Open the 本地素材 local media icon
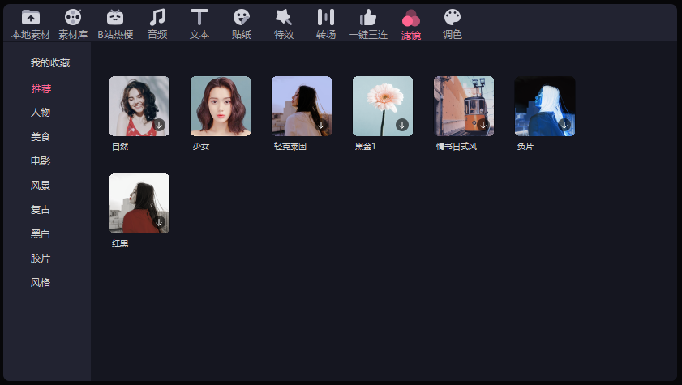The width and height of the screenshot is (682, 385). pyautogui.click(x=31, y=17)
